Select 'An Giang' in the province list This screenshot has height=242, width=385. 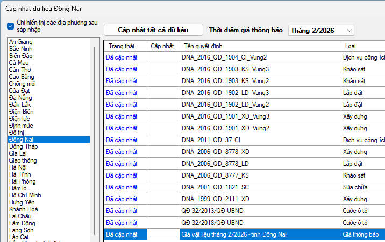21,42
